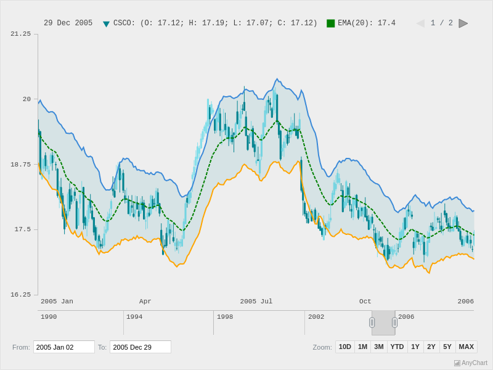The height and width of the screenshot is (370, 493).
Task: Click the 2002 label in the scroller
Action: tap(316, 317)
